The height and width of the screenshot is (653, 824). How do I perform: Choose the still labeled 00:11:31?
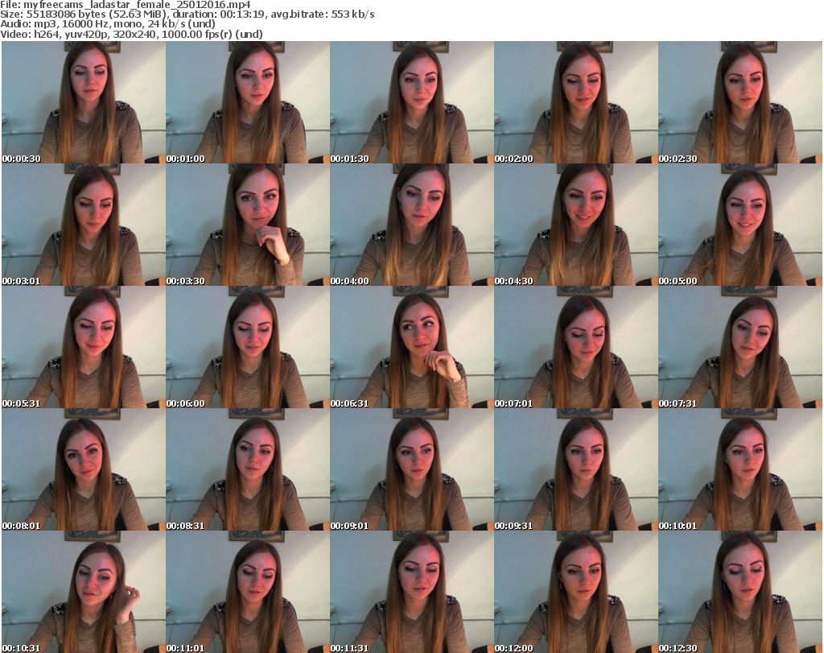click(x=412, y=592)
